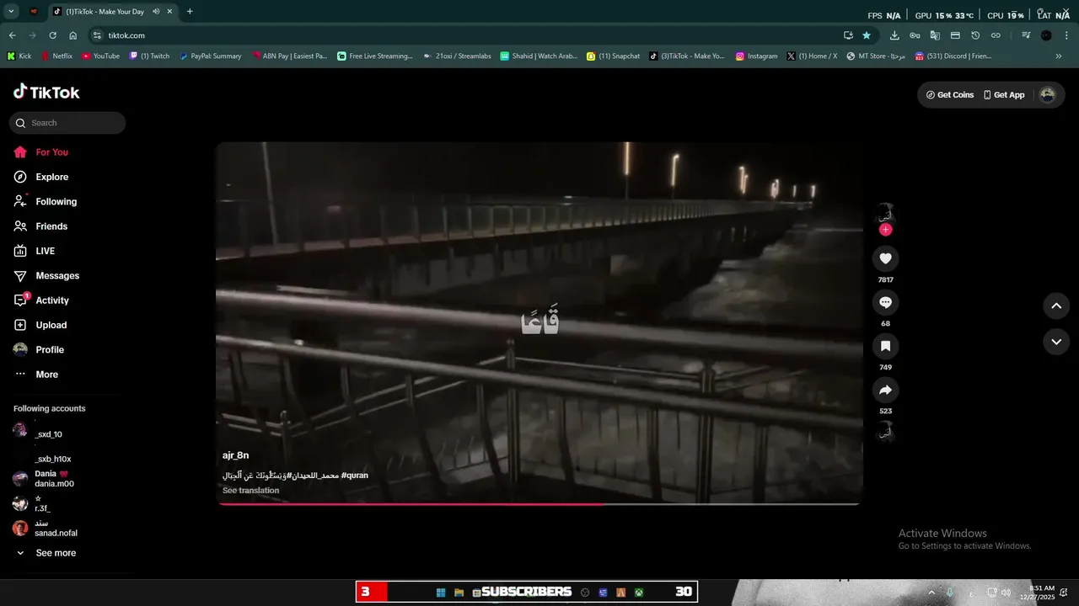
Task: Reload the page
Action: click(x=52, y=35)
